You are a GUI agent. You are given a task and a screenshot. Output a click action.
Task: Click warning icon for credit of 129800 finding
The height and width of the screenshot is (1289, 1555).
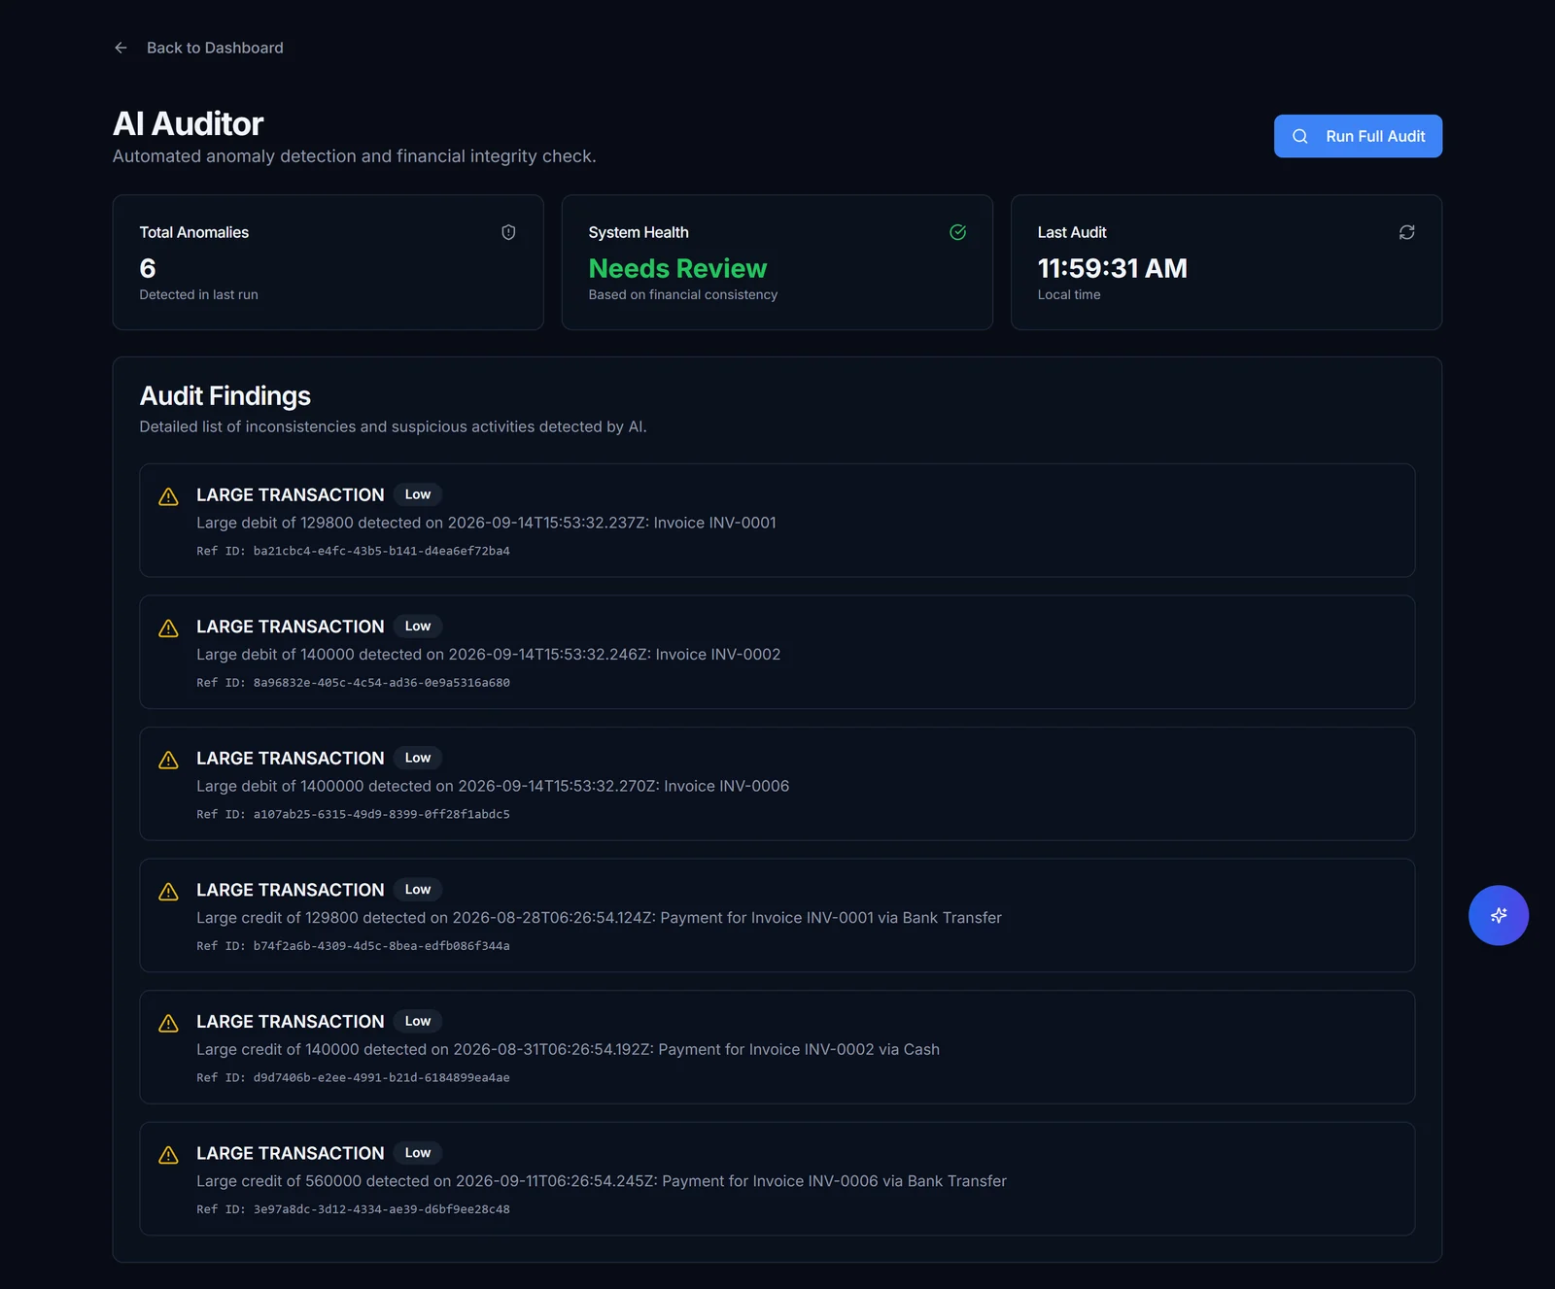tap(168, 892)
